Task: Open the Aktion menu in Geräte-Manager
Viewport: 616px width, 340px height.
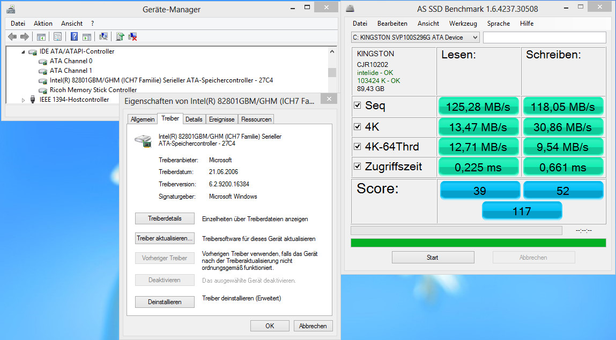Action: (43, 24)
